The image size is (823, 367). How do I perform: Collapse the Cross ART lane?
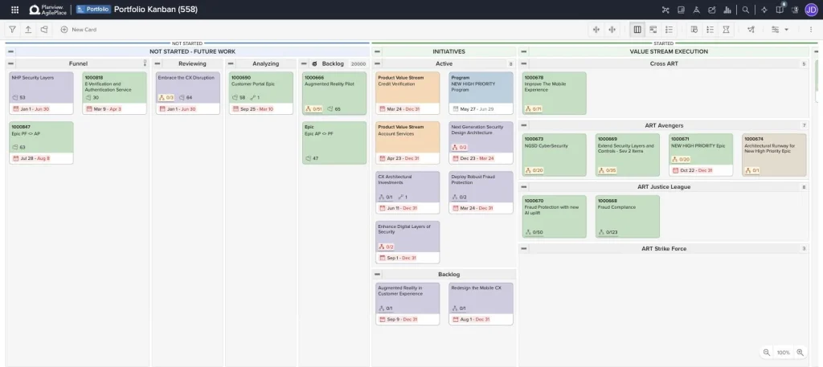524,63
